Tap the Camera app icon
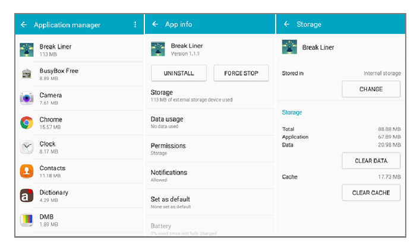This screenshot has width=420, height=251. (x=27, y=99)
